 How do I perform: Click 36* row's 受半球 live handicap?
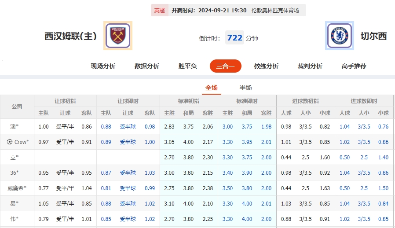(128, 173)
